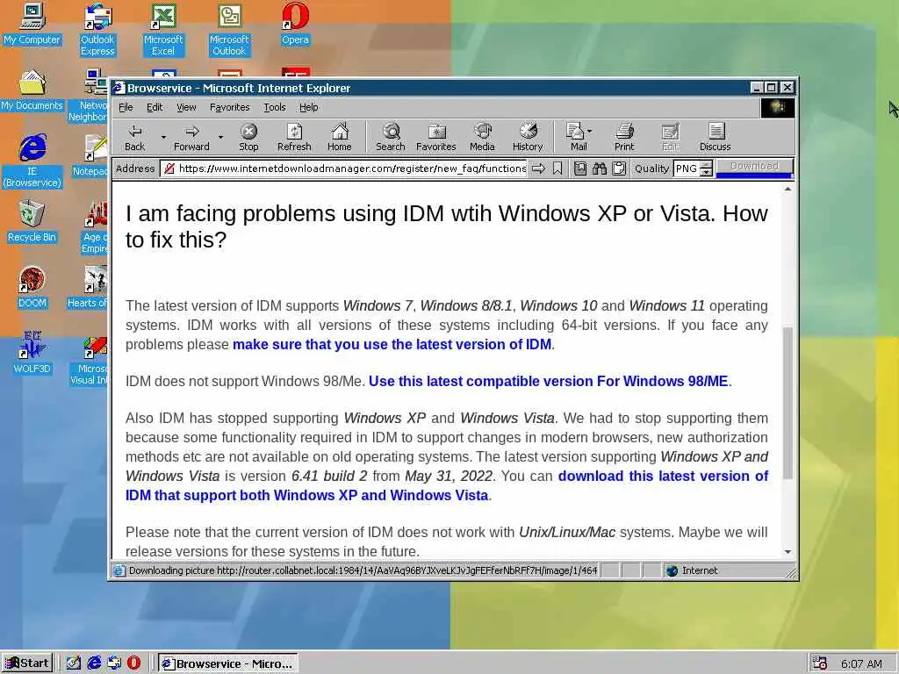Screen dimensions: 899x674
Task: Open My Computer desktop icon
Action: (32, 24)
